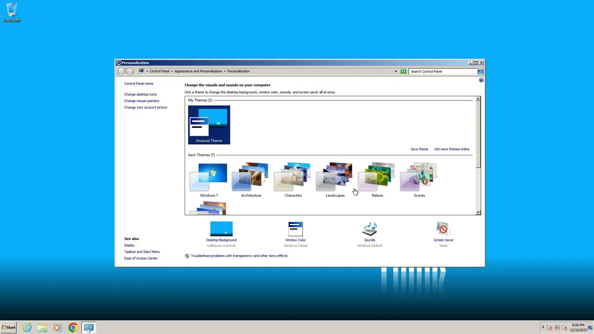This screenshot has width=594, height=334.
Task: Open the Desktop Background settings icon
Action: (221, 229)
